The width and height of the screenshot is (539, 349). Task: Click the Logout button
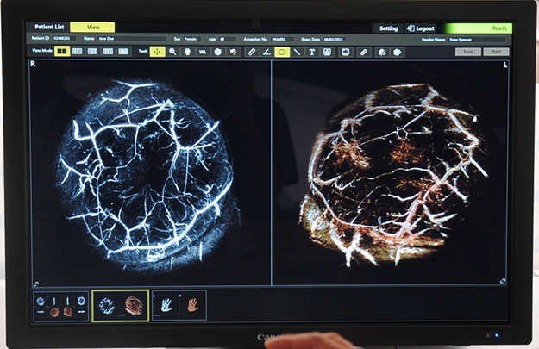coord(422,28)
